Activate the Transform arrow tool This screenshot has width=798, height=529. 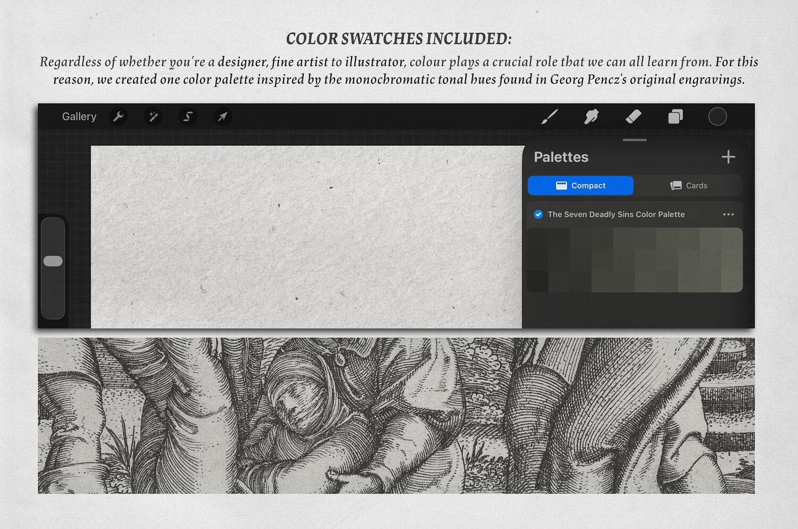[222, 116]
